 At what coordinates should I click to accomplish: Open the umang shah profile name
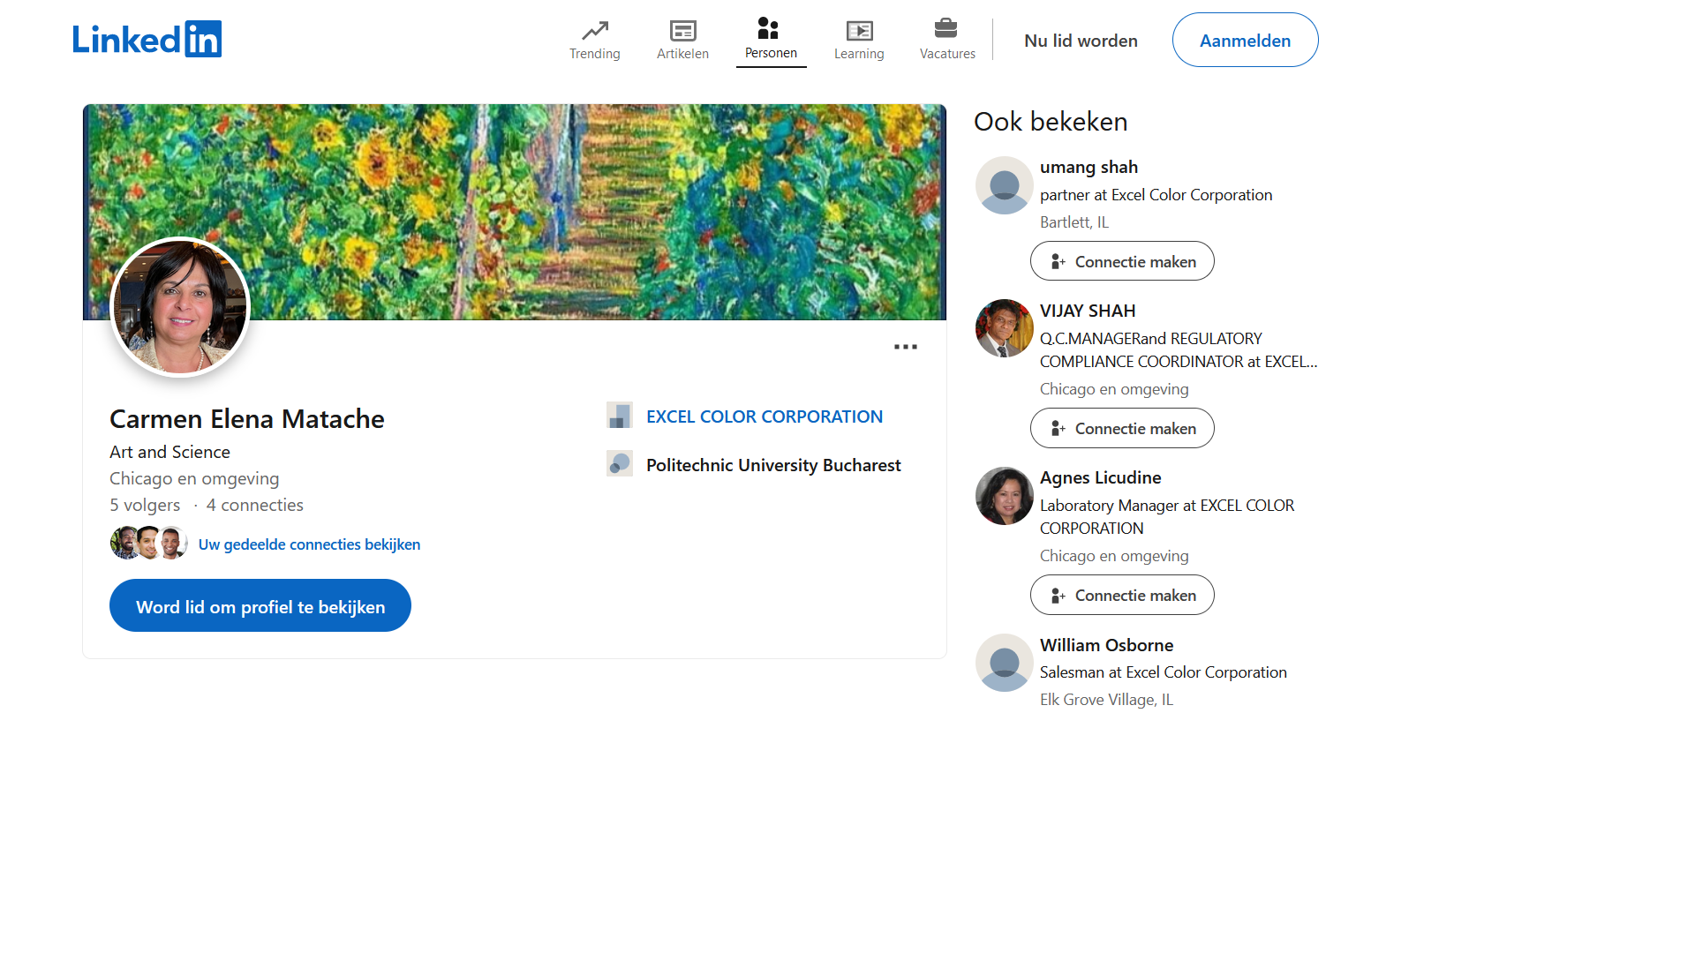(x=1089, y=167)
